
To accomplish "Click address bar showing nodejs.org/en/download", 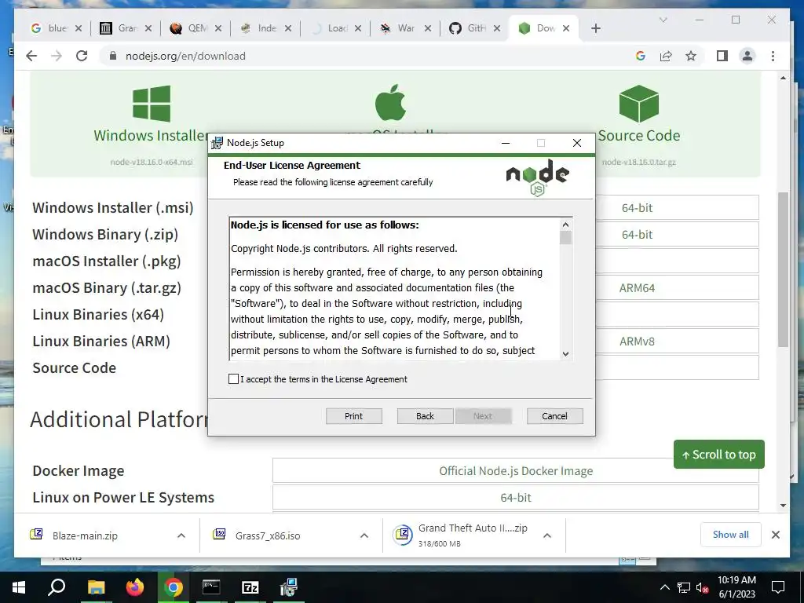I will point(185,56).
